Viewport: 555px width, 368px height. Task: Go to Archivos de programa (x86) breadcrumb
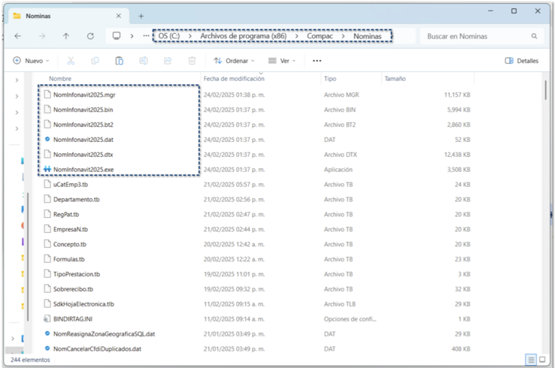(x=243, y=36)
